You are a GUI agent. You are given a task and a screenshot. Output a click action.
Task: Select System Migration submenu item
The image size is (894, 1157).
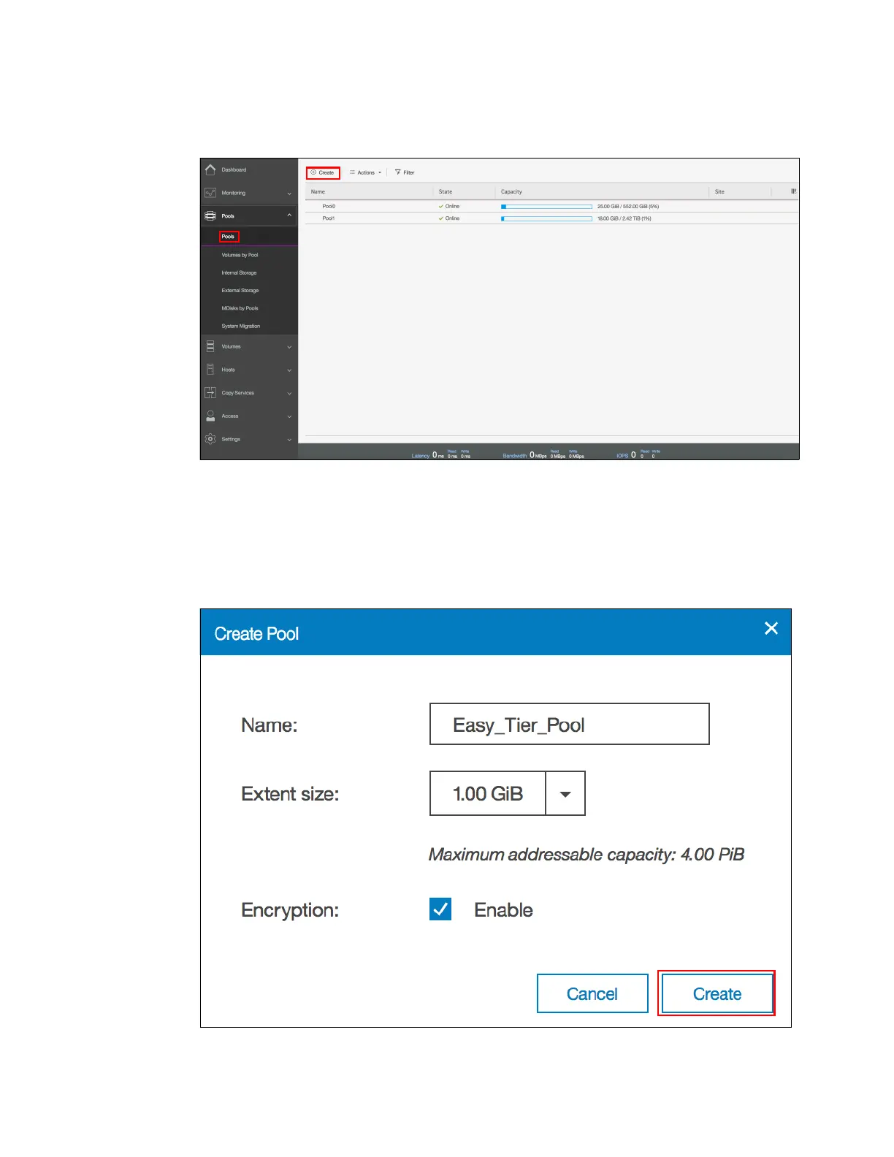240,326
